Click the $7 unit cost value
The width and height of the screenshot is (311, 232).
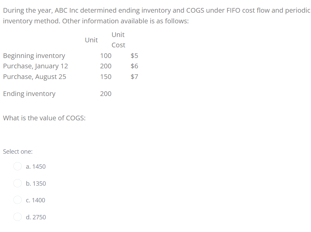coord(135,77)
